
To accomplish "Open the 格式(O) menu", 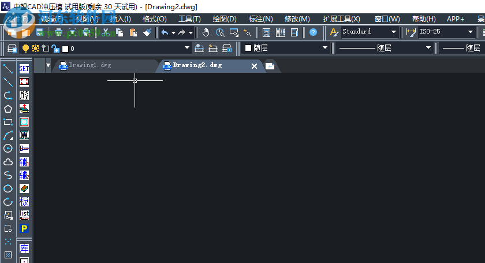I will coord(154,19).
